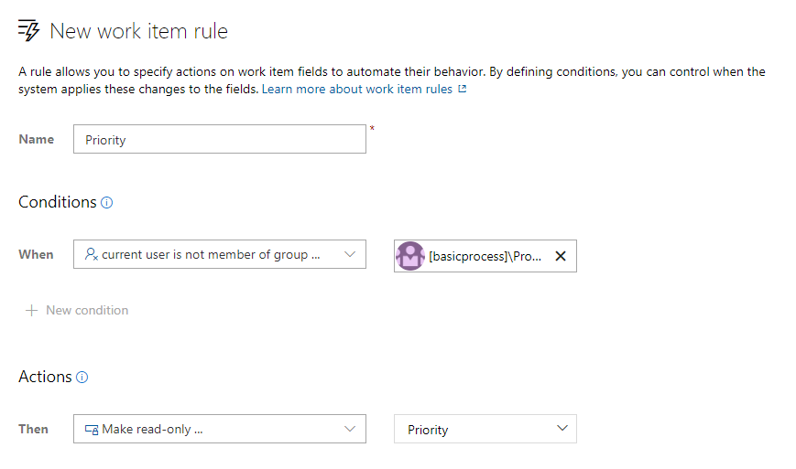Click the info icon next to Conditions
The image size is (796, 469).
click(107, 203)
